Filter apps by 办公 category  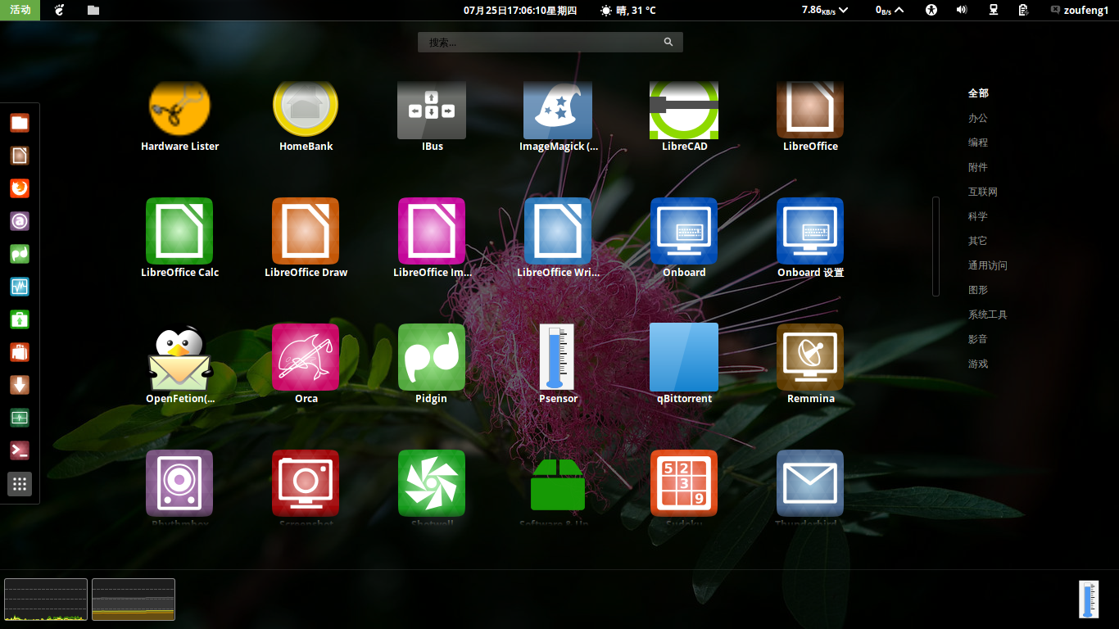(978, 118)
